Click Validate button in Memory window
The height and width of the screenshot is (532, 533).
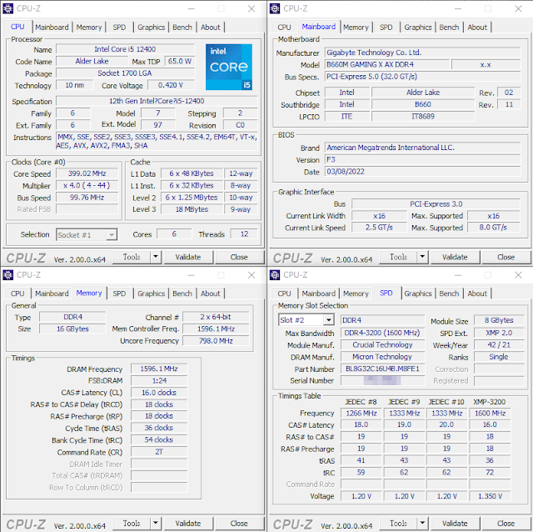click(188, 523)
